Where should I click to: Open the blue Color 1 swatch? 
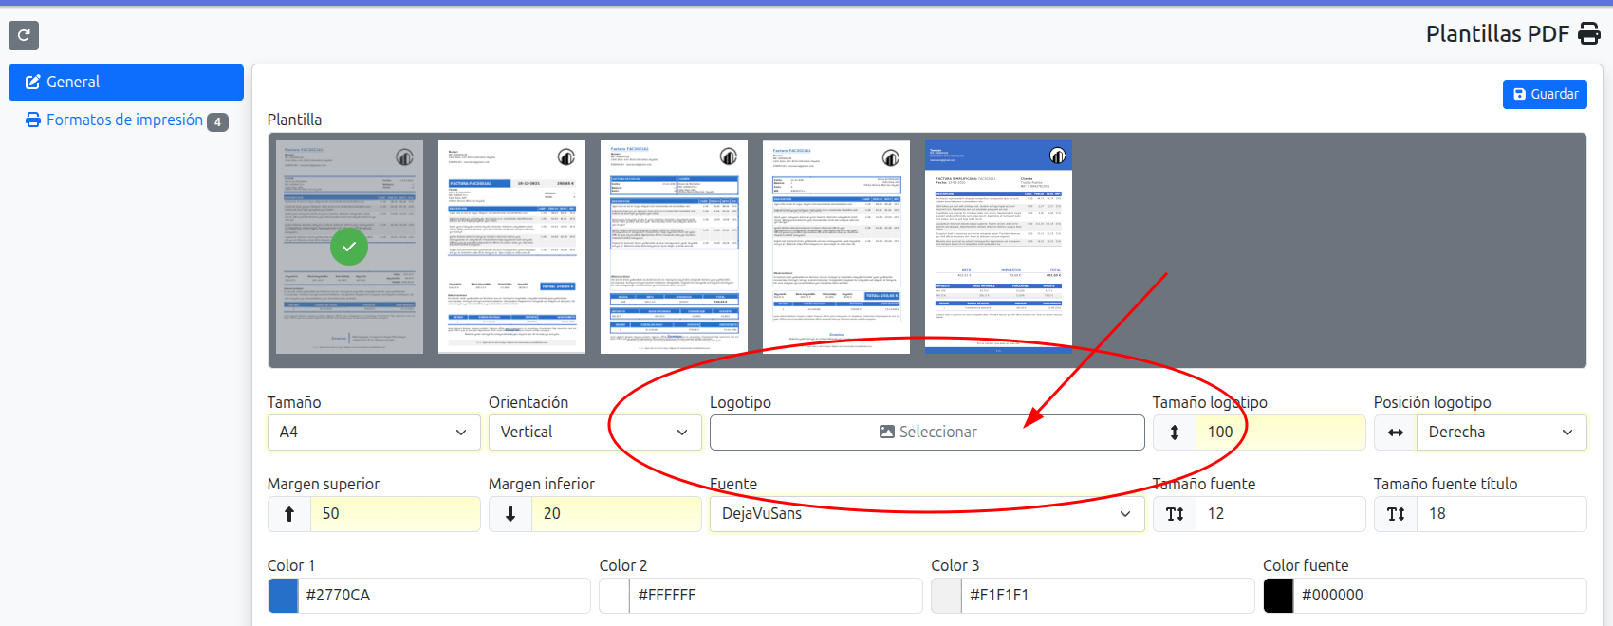tap(283, 596)
